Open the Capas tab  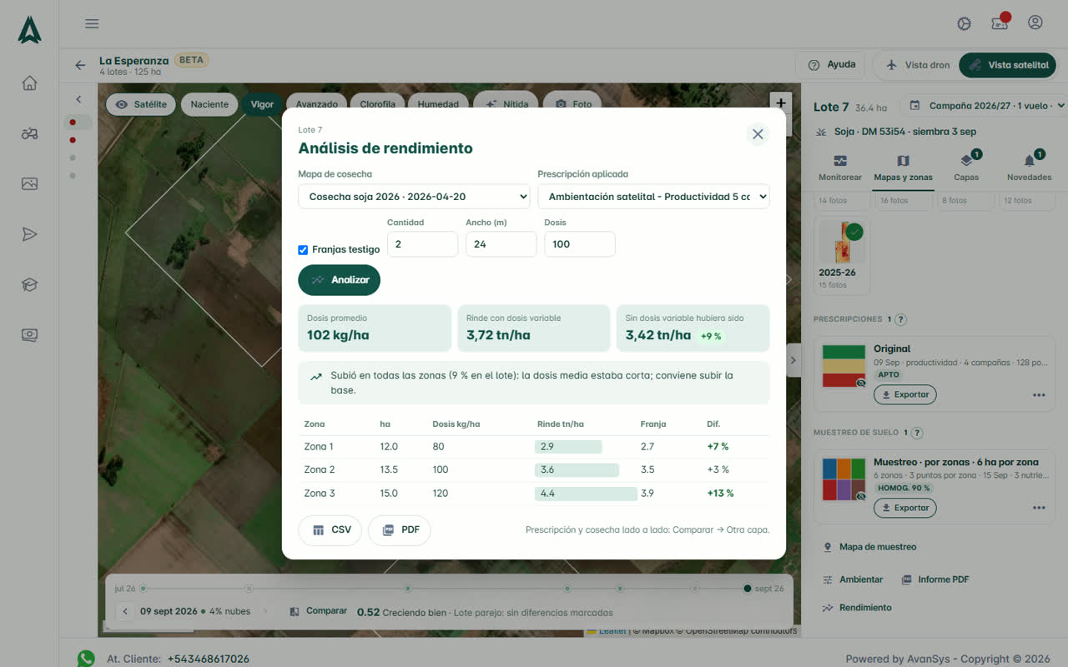click(966, 167)
